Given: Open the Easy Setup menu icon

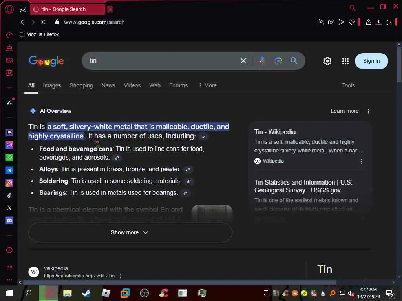Looking at the screenshot, I should 389,22.
